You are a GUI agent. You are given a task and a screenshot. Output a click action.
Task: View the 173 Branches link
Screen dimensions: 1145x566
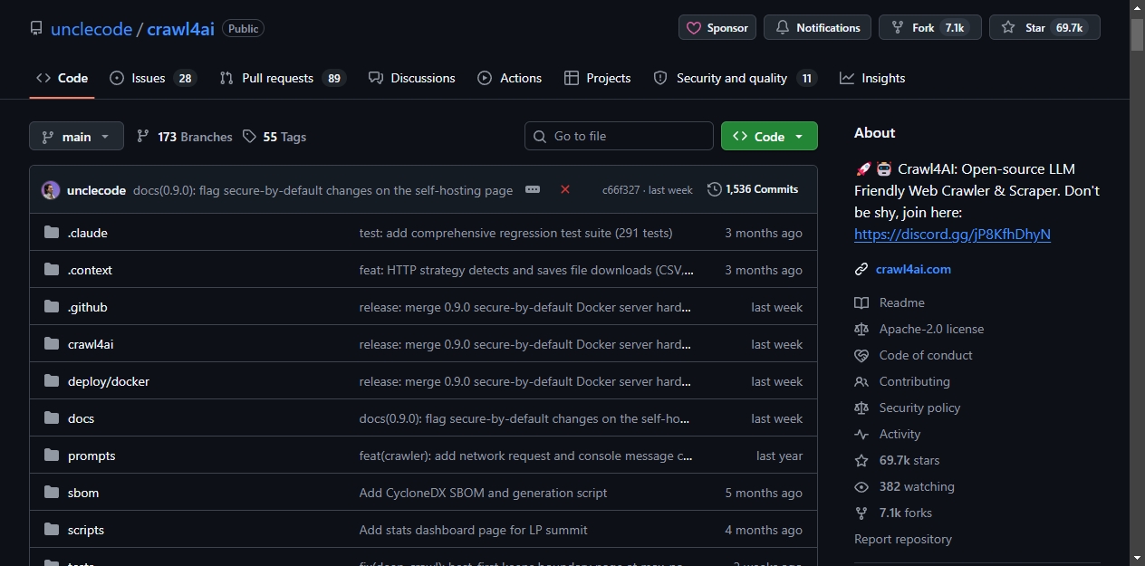(x=185, y=137)
